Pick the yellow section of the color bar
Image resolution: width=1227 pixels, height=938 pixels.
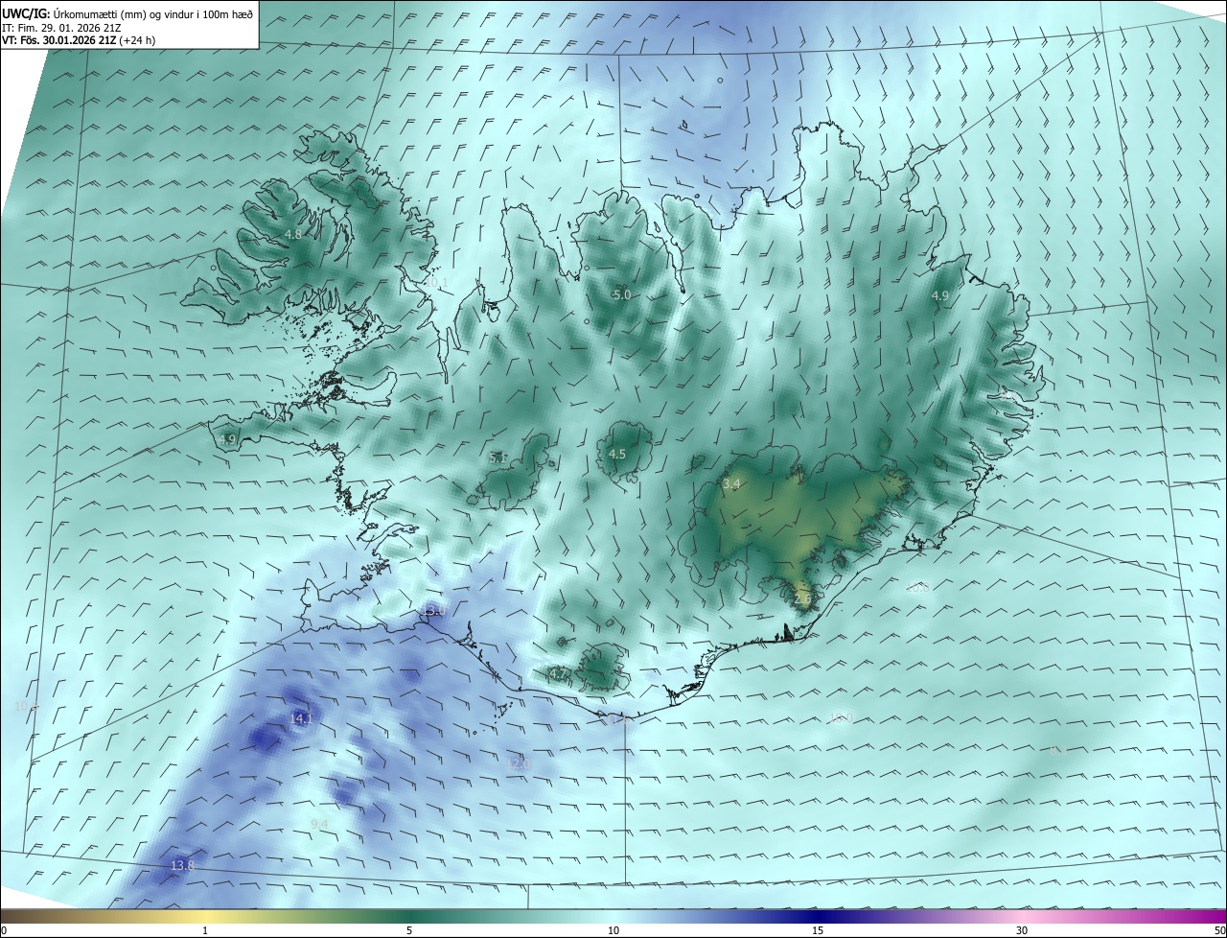205,917
